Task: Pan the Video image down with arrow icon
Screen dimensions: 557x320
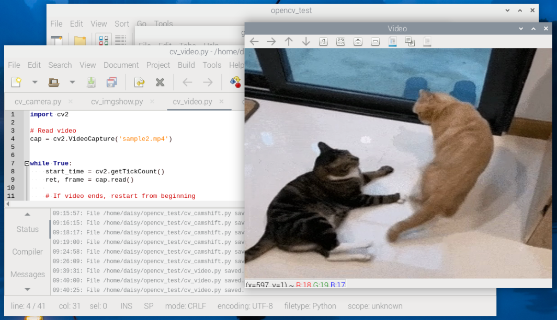Action: click(306, 41)
